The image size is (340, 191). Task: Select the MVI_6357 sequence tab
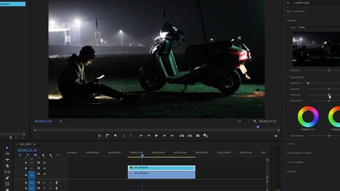25,144
